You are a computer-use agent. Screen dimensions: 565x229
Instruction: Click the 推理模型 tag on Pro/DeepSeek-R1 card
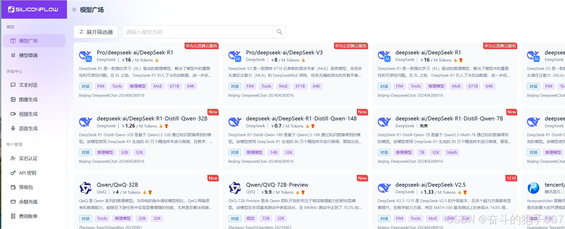click(138, 86)
